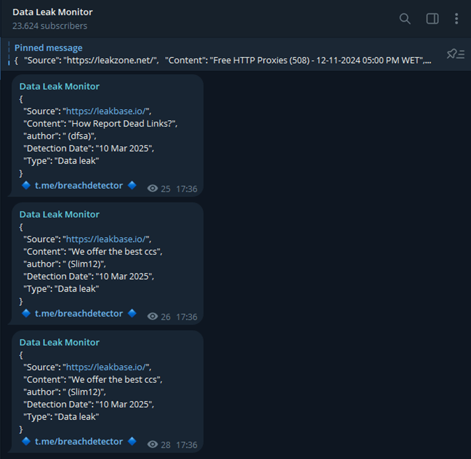
Task: Toggle the right sidebar panel icon
Action: 432,19
